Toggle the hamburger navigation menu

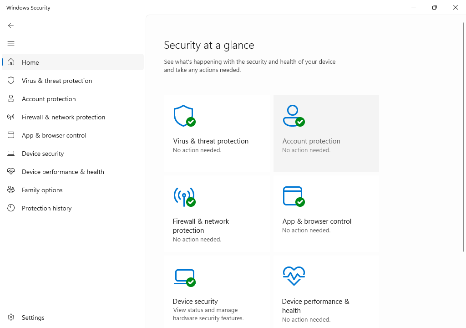(11, 44)
